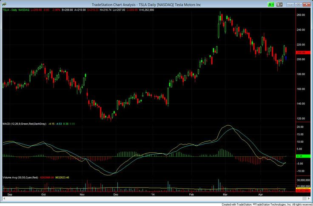Open the green S symbol link dropdown
The image size is (313, 206).
coord(271,4)
